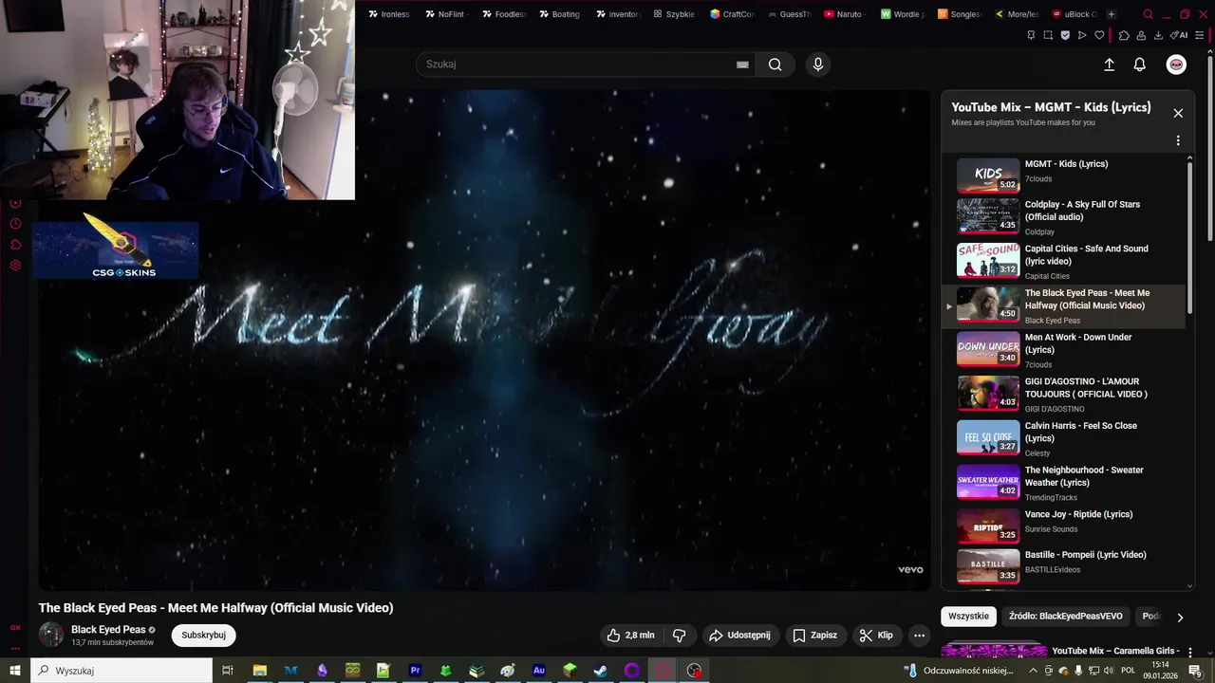
Task: Select the Źródło: BlackEyedPeasVEVO chip
Action: click(x=1065, y=617)
